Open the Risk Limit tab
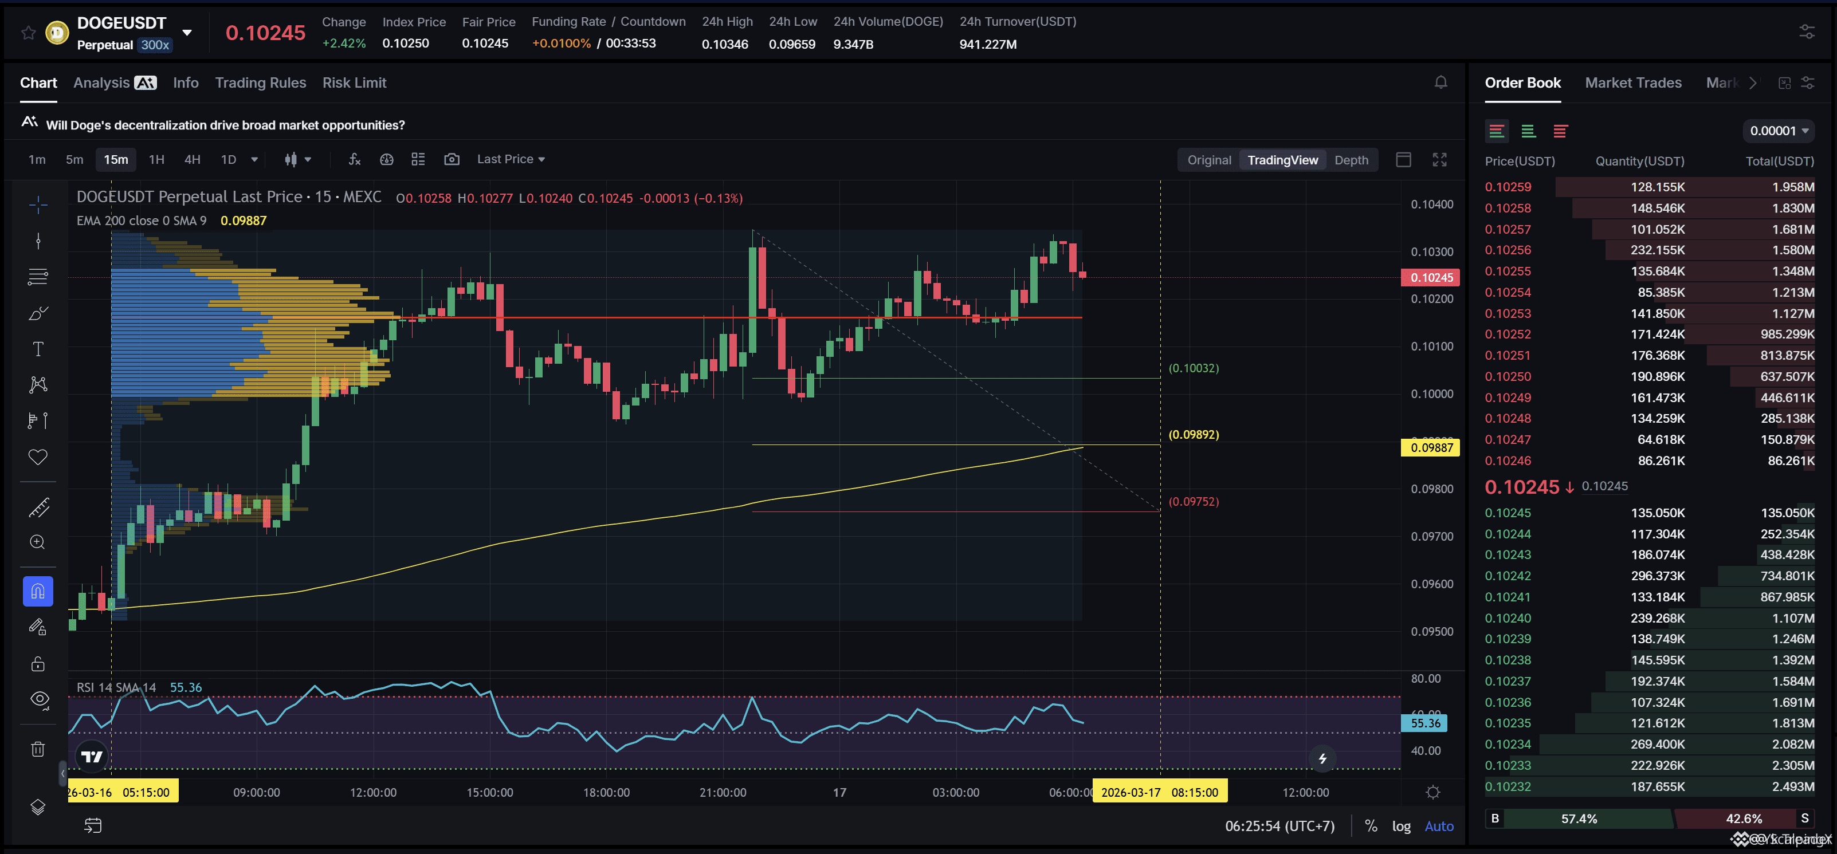Screen dimensions: 1837x854 click(355, 82)
